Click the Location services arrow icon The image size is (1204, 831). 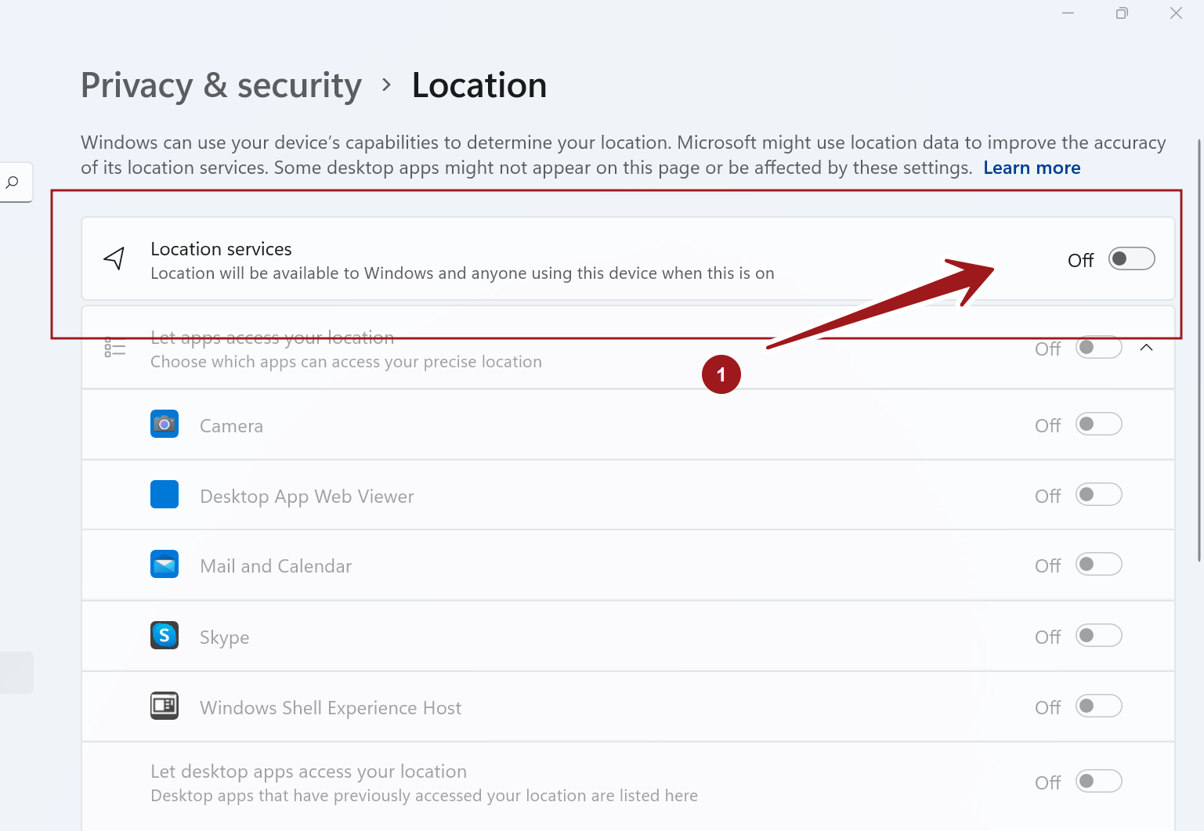[x=114, y=258]
